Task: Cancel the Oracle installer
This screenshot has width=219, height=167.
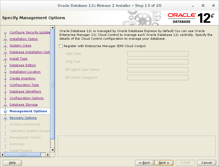Action: 207,163
